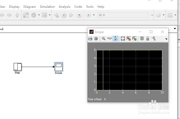
Task: Edit the simulation stop time field
Action: coord(123,15)
